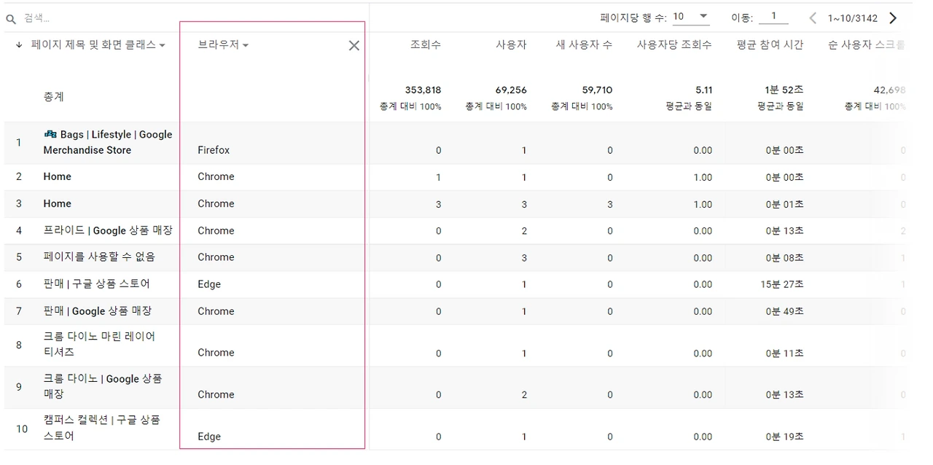
Task: Sort by 사용자 column header
Action: (x=511, y=45)
